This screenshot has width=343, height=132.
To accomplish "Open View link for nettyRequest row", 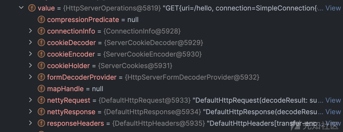I will [333, 100].
